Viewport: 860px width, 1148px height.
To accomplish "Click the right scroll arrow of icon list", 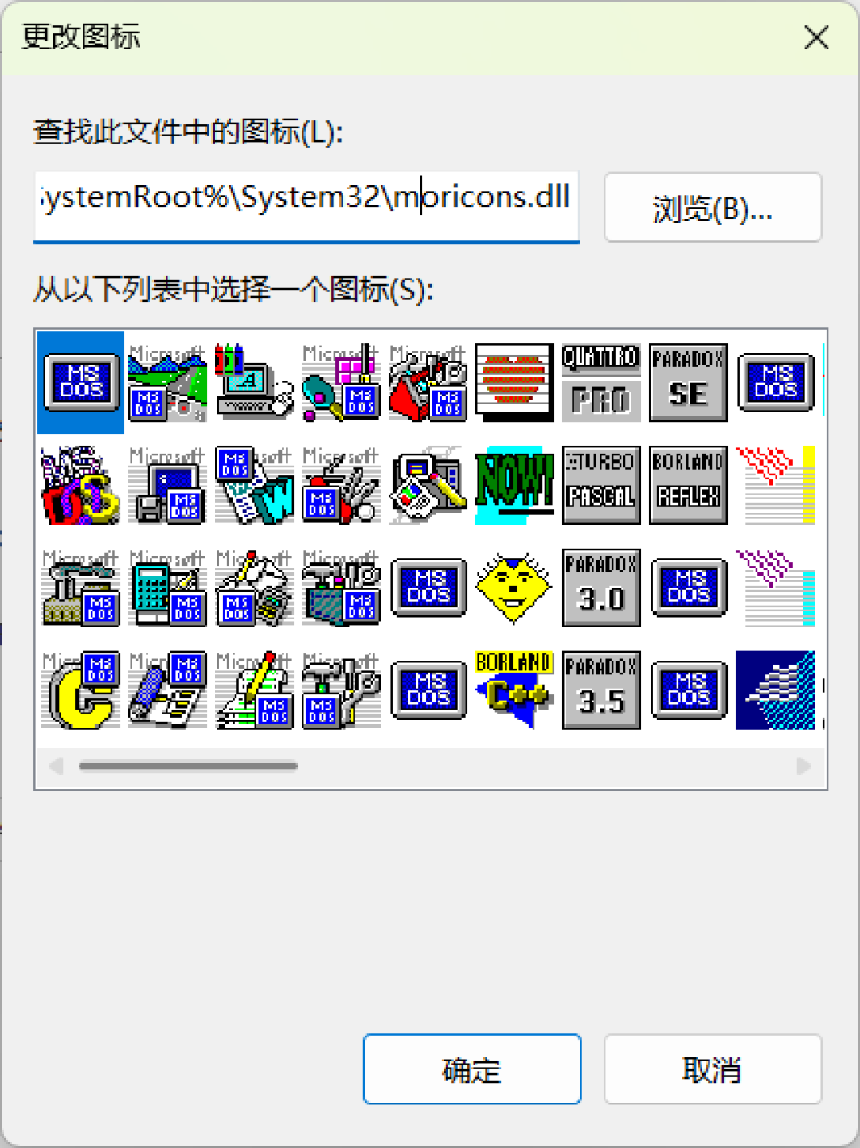I will point(803,766).
